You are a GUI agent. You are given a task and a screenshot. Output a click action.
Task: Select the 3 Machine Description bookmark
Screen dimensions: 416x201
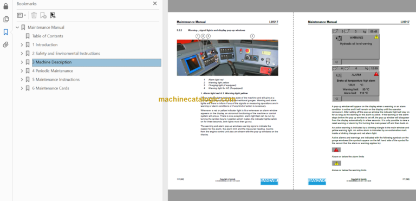(96, 62)
